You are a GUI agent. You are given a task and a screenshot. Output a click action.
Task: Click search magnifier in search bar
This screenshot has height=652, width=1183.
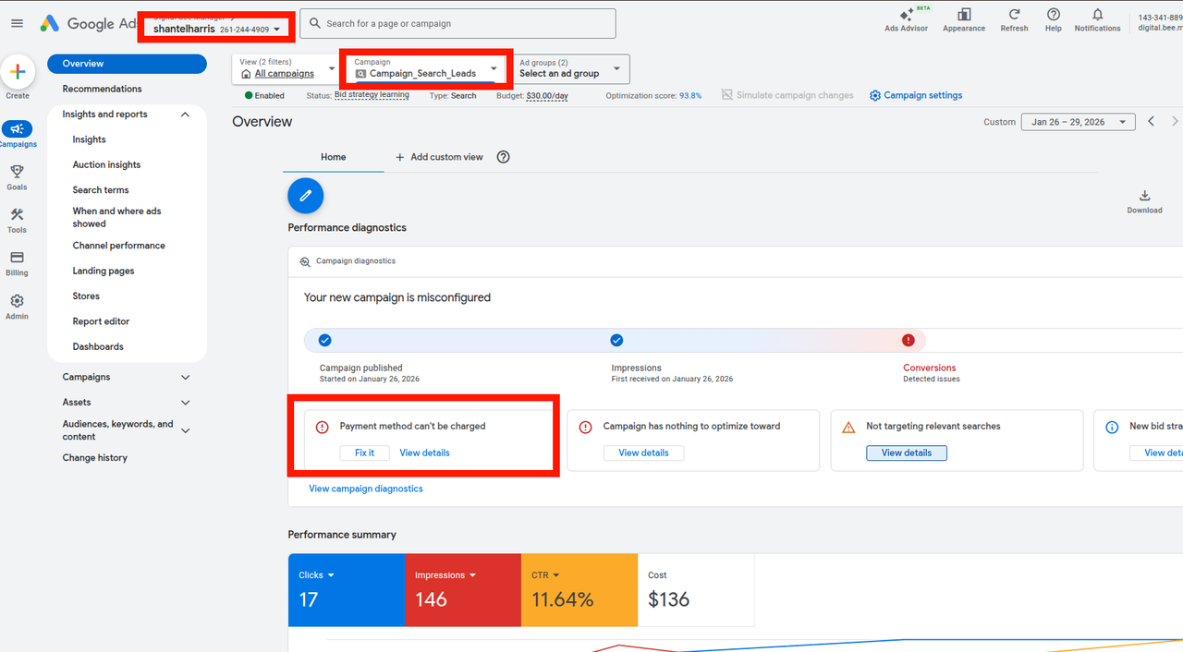[314, 24]
